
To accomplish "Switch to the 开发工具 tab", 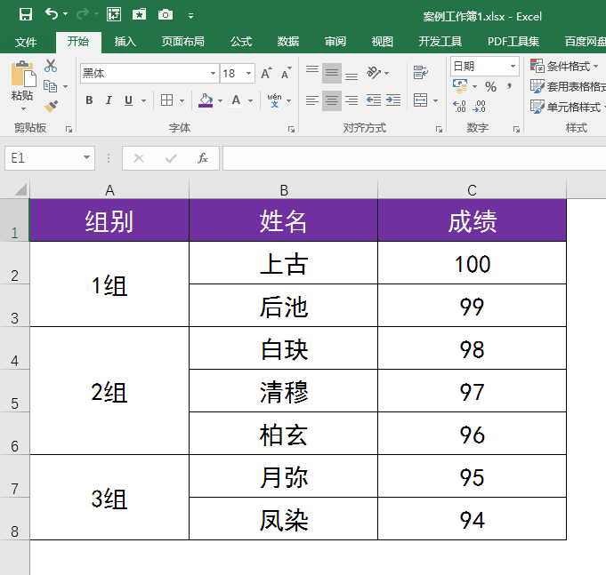I will click(440, 41).
